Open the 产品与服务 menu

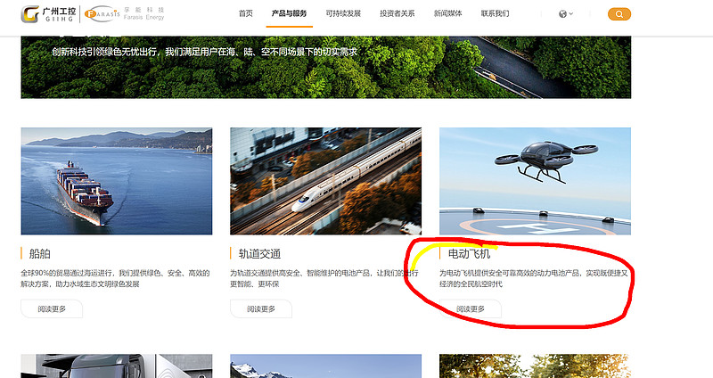(289, 13)
